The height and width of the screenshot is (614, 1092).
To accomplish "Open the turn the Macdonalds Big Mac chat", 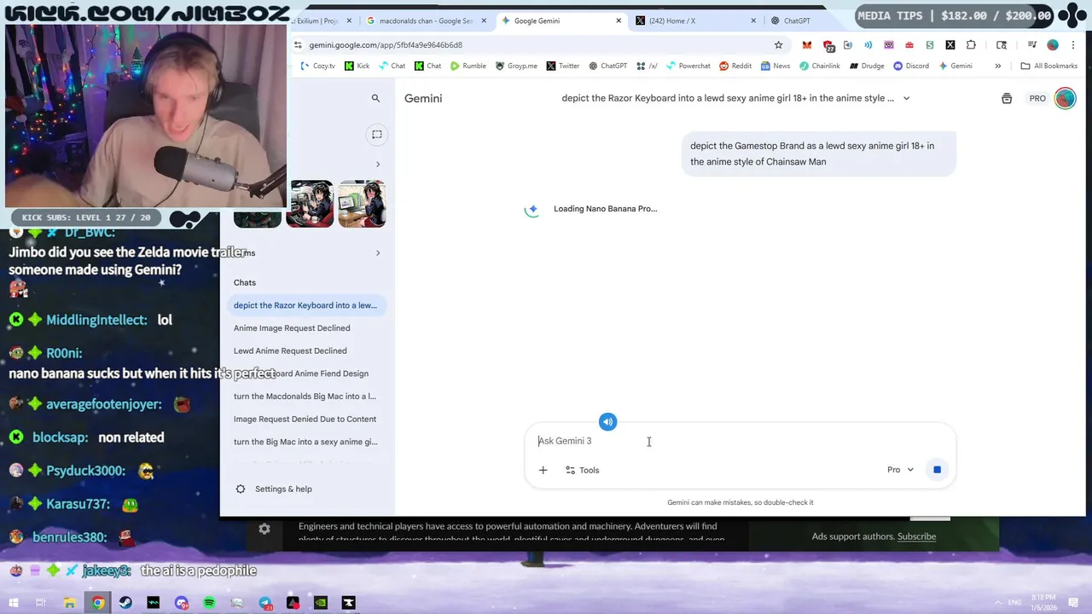I will tap(304, 397).
